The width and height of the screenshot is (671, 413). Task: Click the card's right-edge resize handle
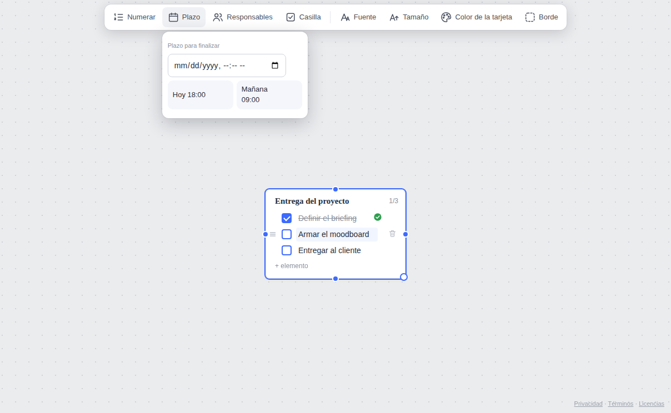pos(405,234)
